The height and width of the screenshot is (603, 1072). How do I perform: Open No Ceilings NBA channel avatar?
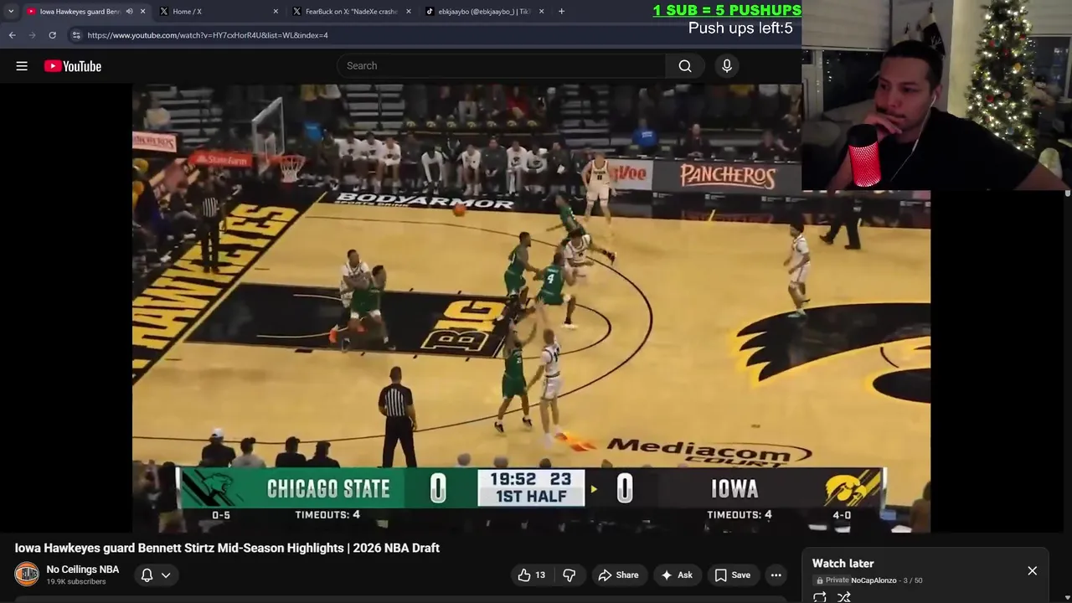click(27, 575)
